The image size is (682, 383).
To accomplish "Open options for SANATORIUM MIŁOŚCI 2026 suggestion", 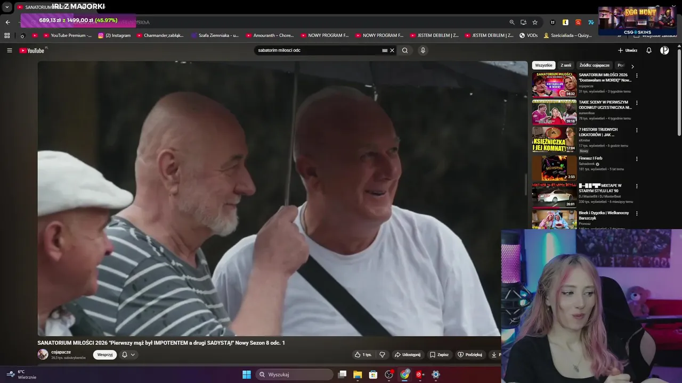I will coord(637,76).
